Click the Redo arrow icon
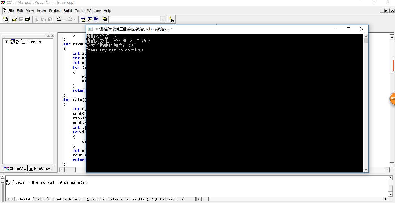 70,19
